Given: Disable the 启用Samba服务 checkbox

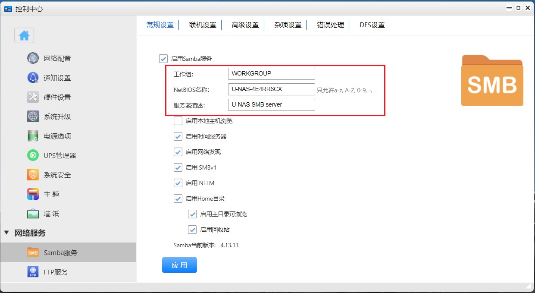Looking at the screenshot, I should [x=163, y=59].
